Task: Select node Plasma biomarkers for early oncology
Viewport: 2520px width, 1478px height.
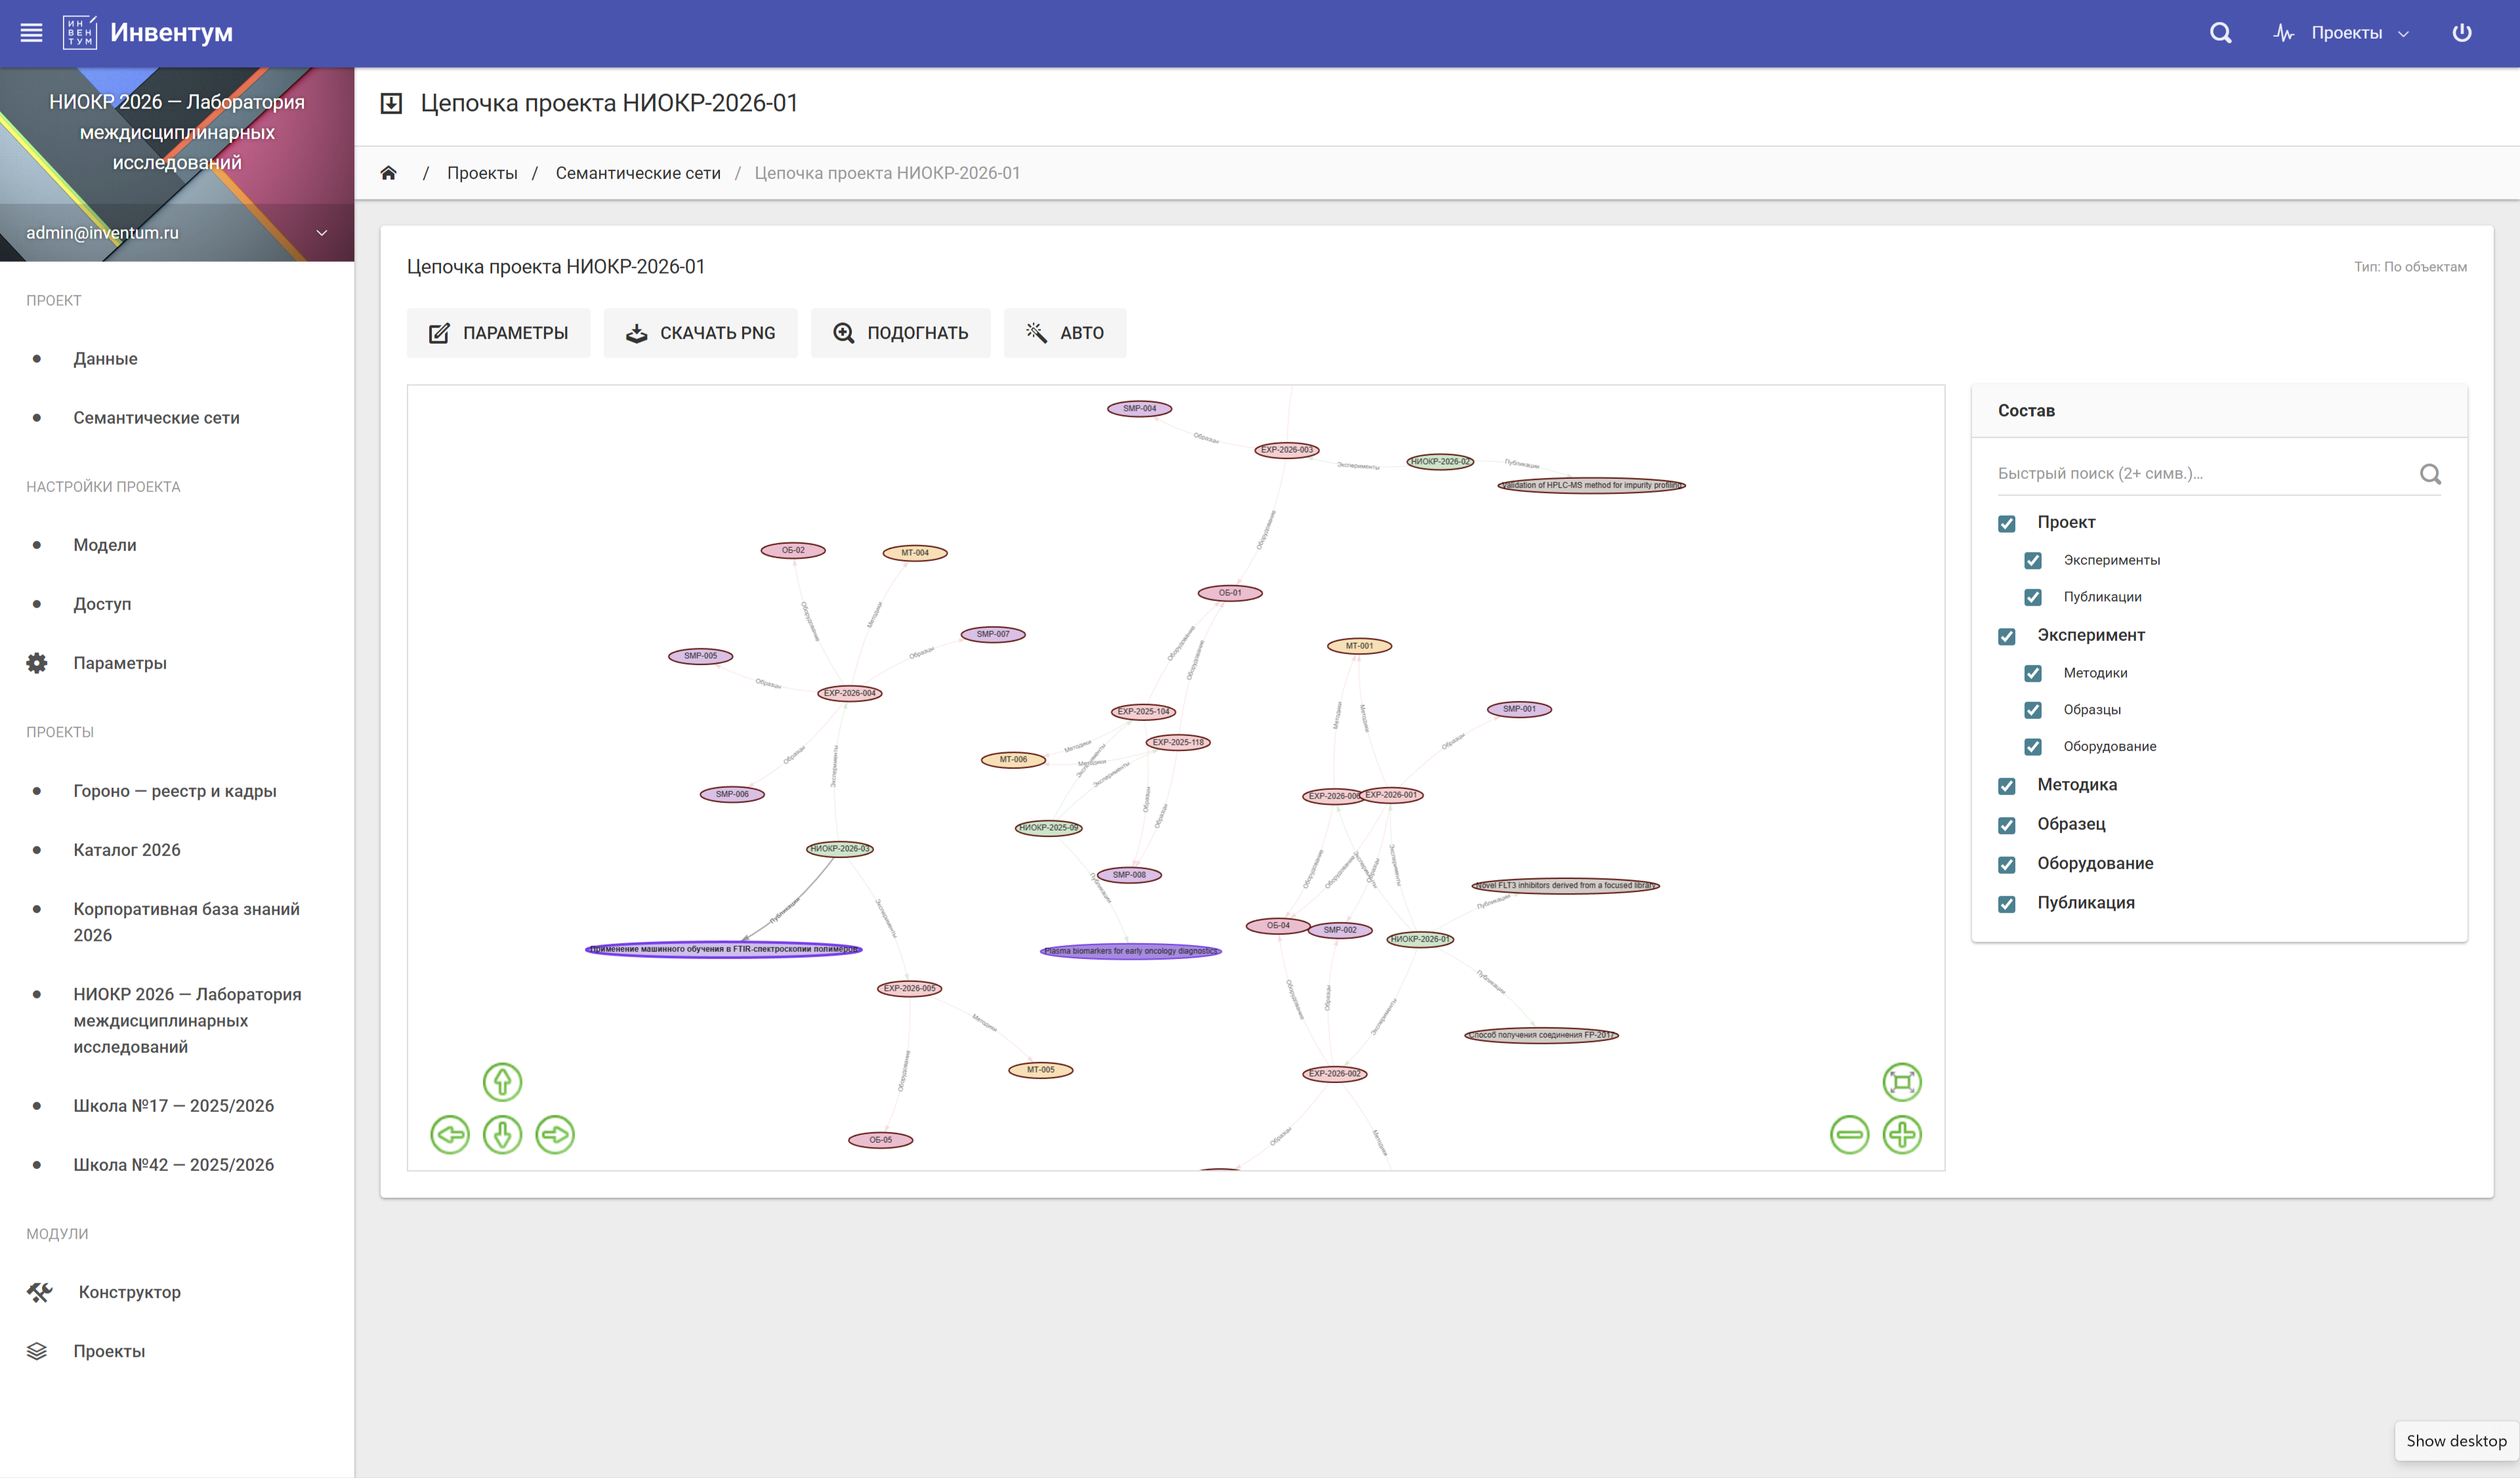Action: coord(1131,951)
